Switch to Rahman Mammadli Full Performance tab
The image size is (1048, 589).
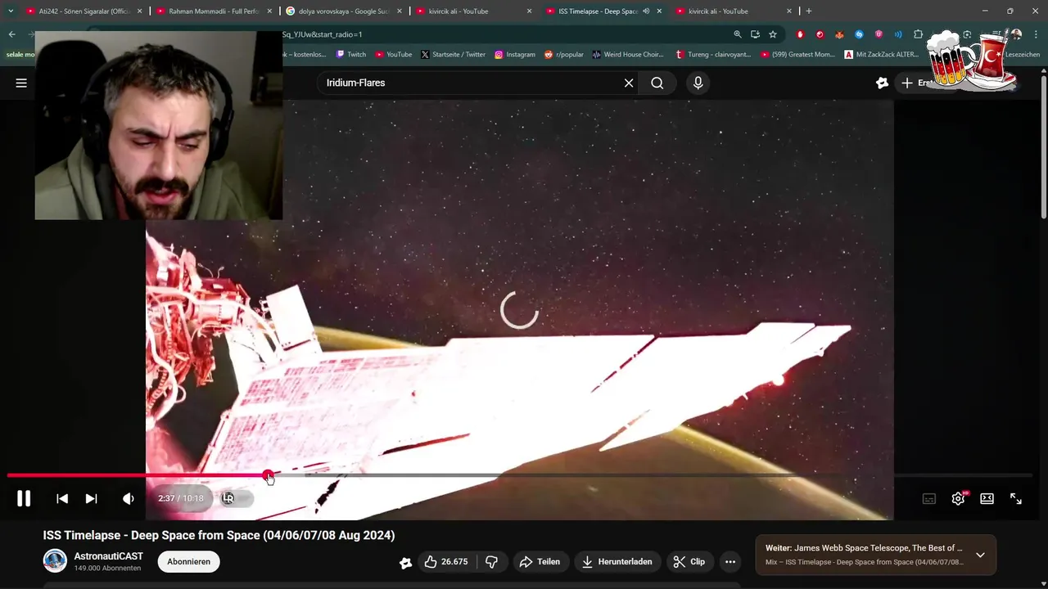[x=212, y=11]
